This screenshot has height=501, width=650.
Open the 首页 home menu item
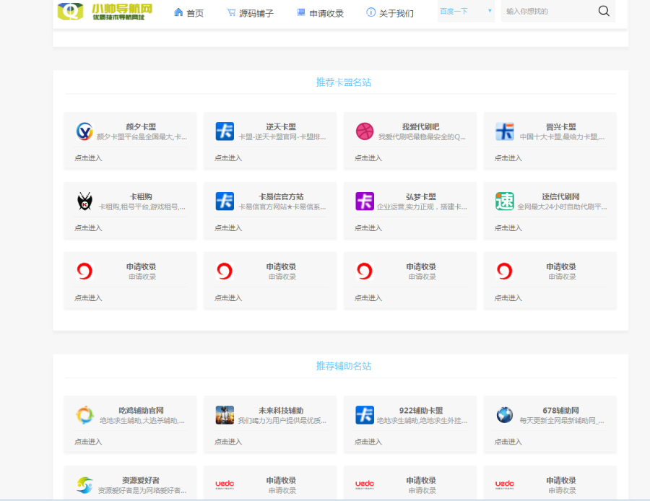coord(195,13)
